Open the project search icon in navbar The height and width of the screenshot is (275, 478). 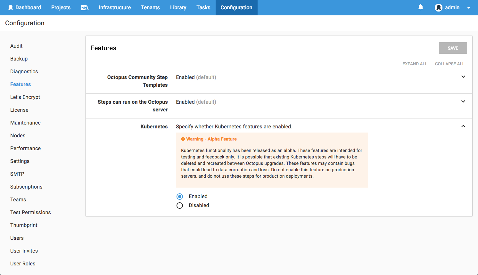[85, 8]
